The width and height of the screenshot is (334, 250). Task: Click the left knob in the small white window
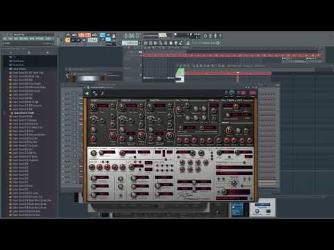click(x=257, y=211)
